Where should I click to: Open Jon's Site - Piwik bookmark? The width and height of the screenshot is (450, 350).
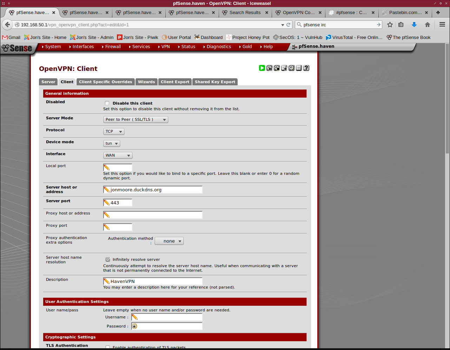[x=138, y=37]
